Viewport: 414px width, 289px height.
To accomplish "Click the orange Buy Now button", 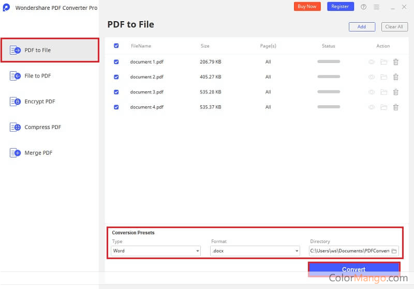I will tap(307, 7).
